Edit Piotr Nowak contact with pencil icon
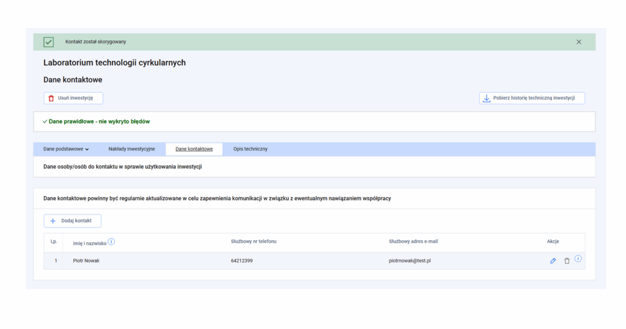 click(553, 261)
